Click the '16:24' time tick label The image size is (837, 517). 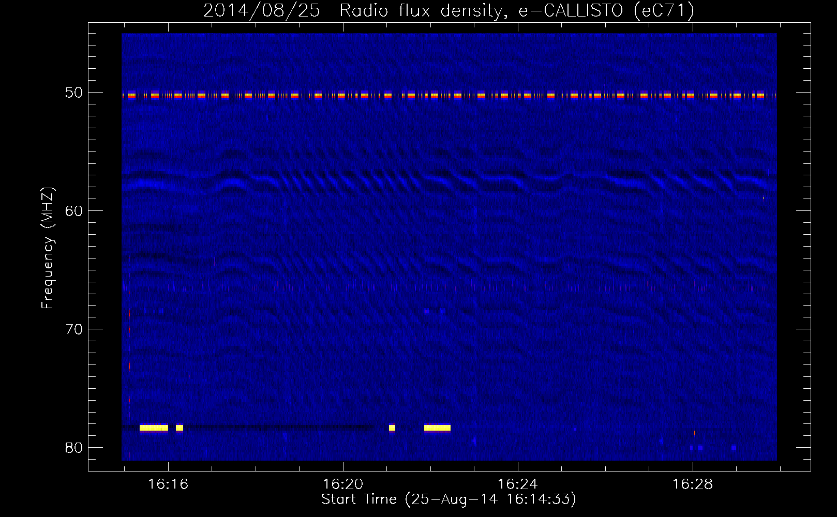[518, 484]
